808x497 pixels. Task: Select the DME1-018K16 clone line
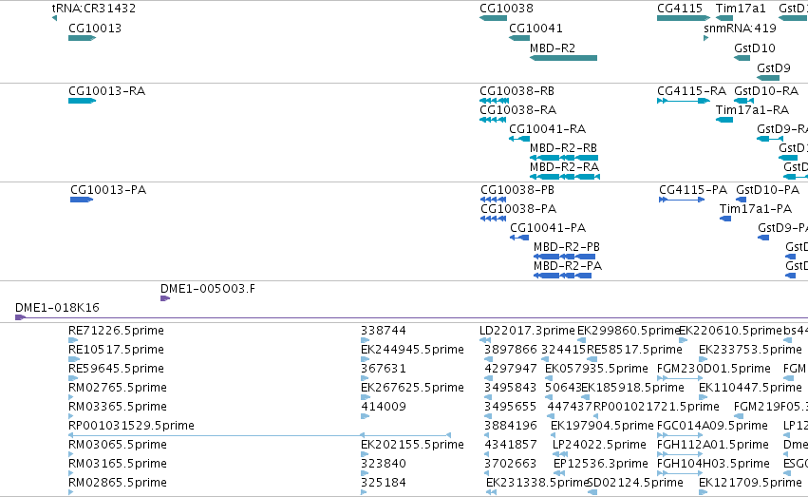tap(411, 317)
